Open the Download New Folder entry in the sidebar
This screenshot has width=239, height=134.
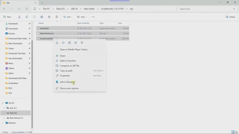pyautogui.click(x=16, y=39)
